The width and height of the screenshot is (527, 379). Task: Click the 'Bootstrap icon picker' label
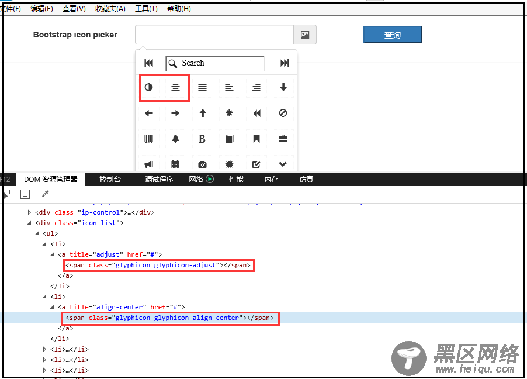click(75, 35)
